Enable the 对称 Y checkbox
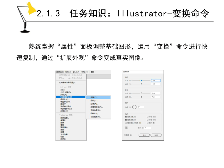 pos(148,120)
